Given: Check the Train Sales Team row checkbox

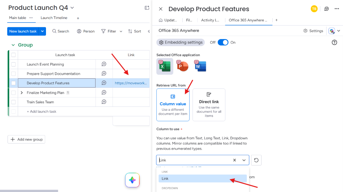Looking at the screenshot, I should click(13, 102).
